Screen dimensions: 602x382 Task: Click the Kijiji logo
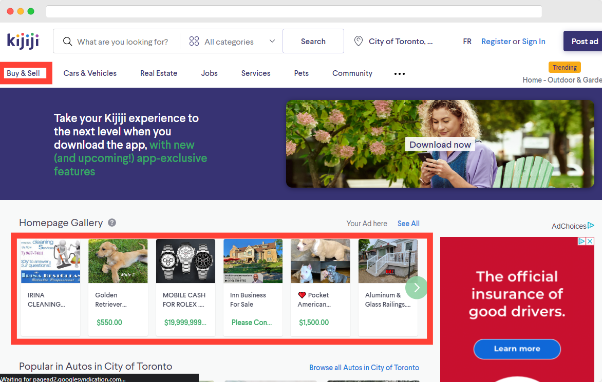23,41
